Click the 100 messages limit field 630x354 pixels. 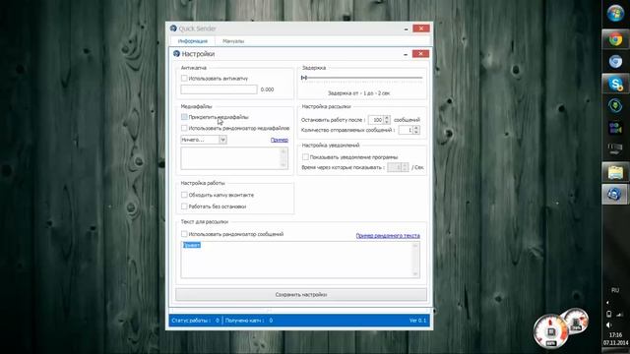click(x=376, y=120)
